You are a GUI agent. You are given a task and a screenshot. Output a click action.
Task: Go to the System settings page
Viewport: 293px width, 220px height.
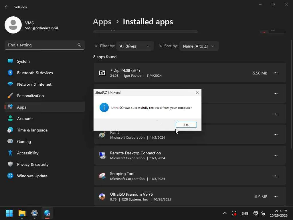23,61
